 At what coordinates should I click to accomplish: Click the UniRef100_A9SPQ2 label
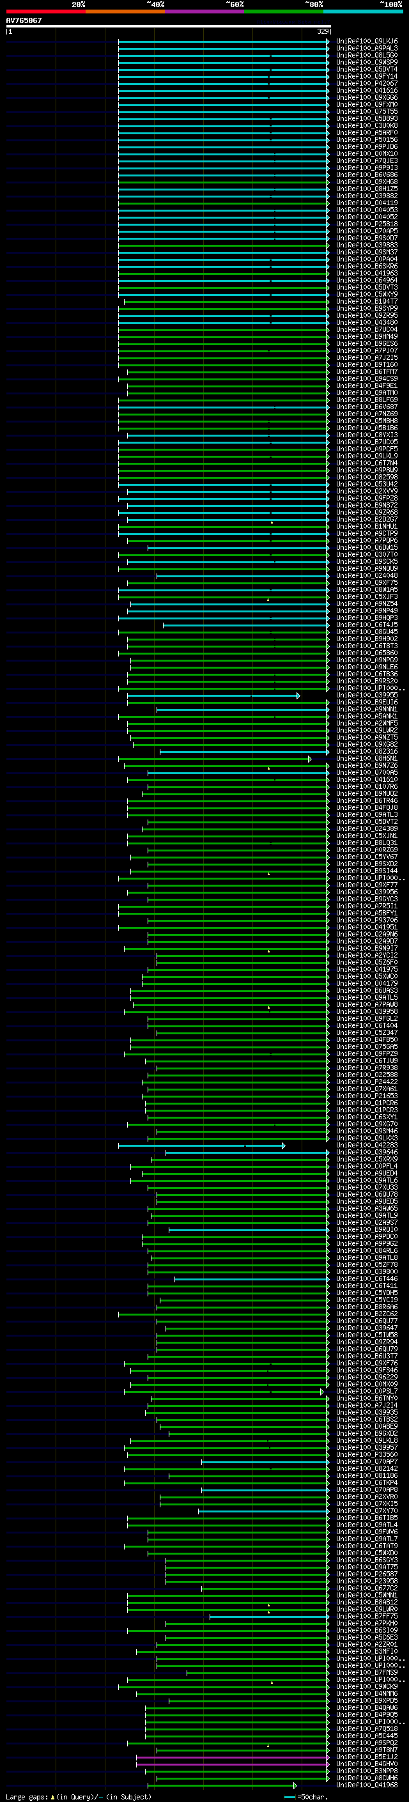[x=366, y=1743]
